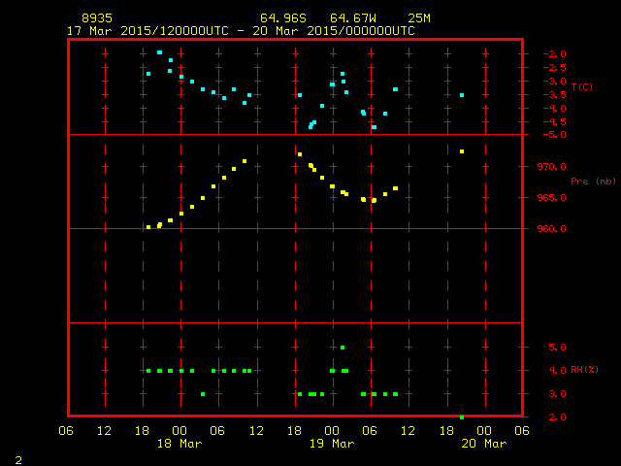Click the -4.5 temperature tick label
Screen dimensions: 621x466
554,122
